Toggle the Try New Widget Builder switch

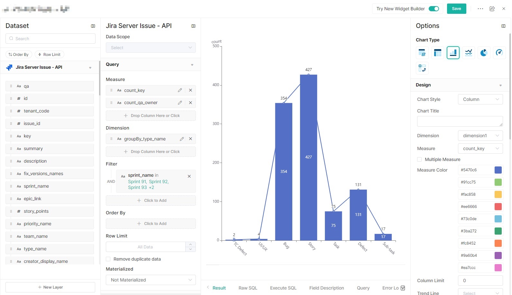434,9
